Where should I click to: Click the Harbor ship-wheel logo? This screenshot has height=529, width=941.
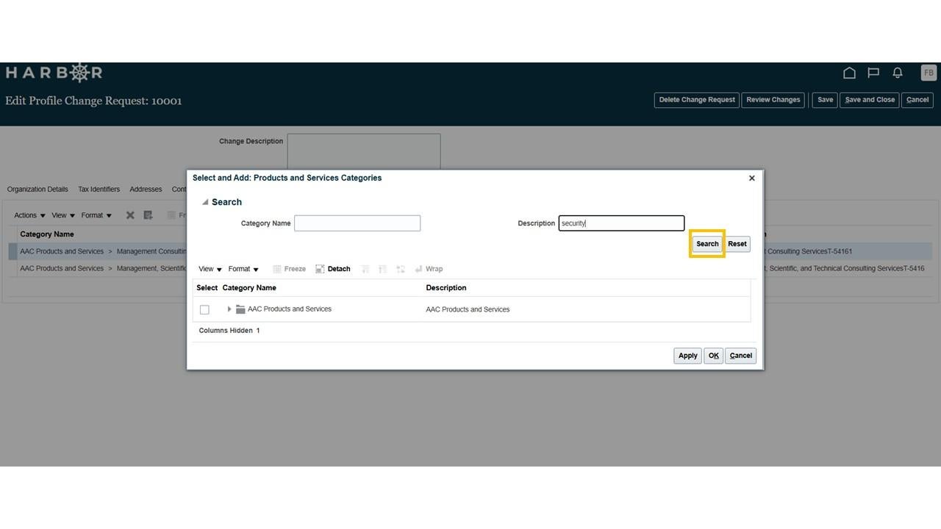(x=79, y=72)
